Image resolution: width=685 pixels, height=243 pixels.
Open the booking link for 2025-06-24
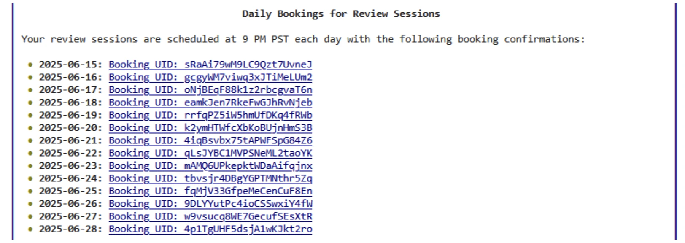[210, 178]
